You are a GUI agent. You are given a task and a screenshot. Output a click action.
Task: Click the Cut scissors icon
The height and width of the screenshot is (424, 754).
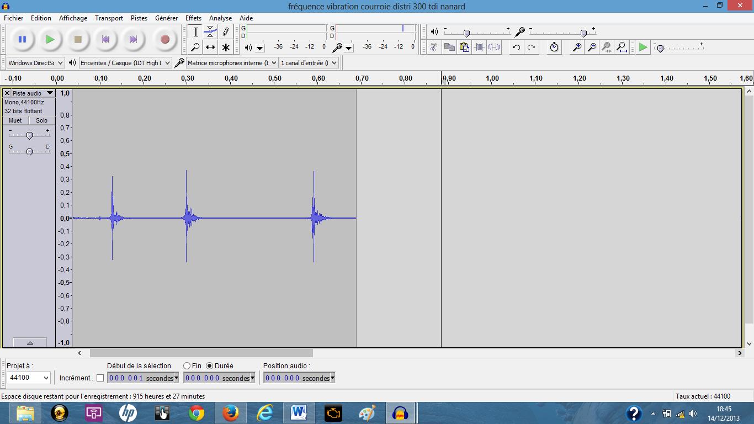(434, 47)
